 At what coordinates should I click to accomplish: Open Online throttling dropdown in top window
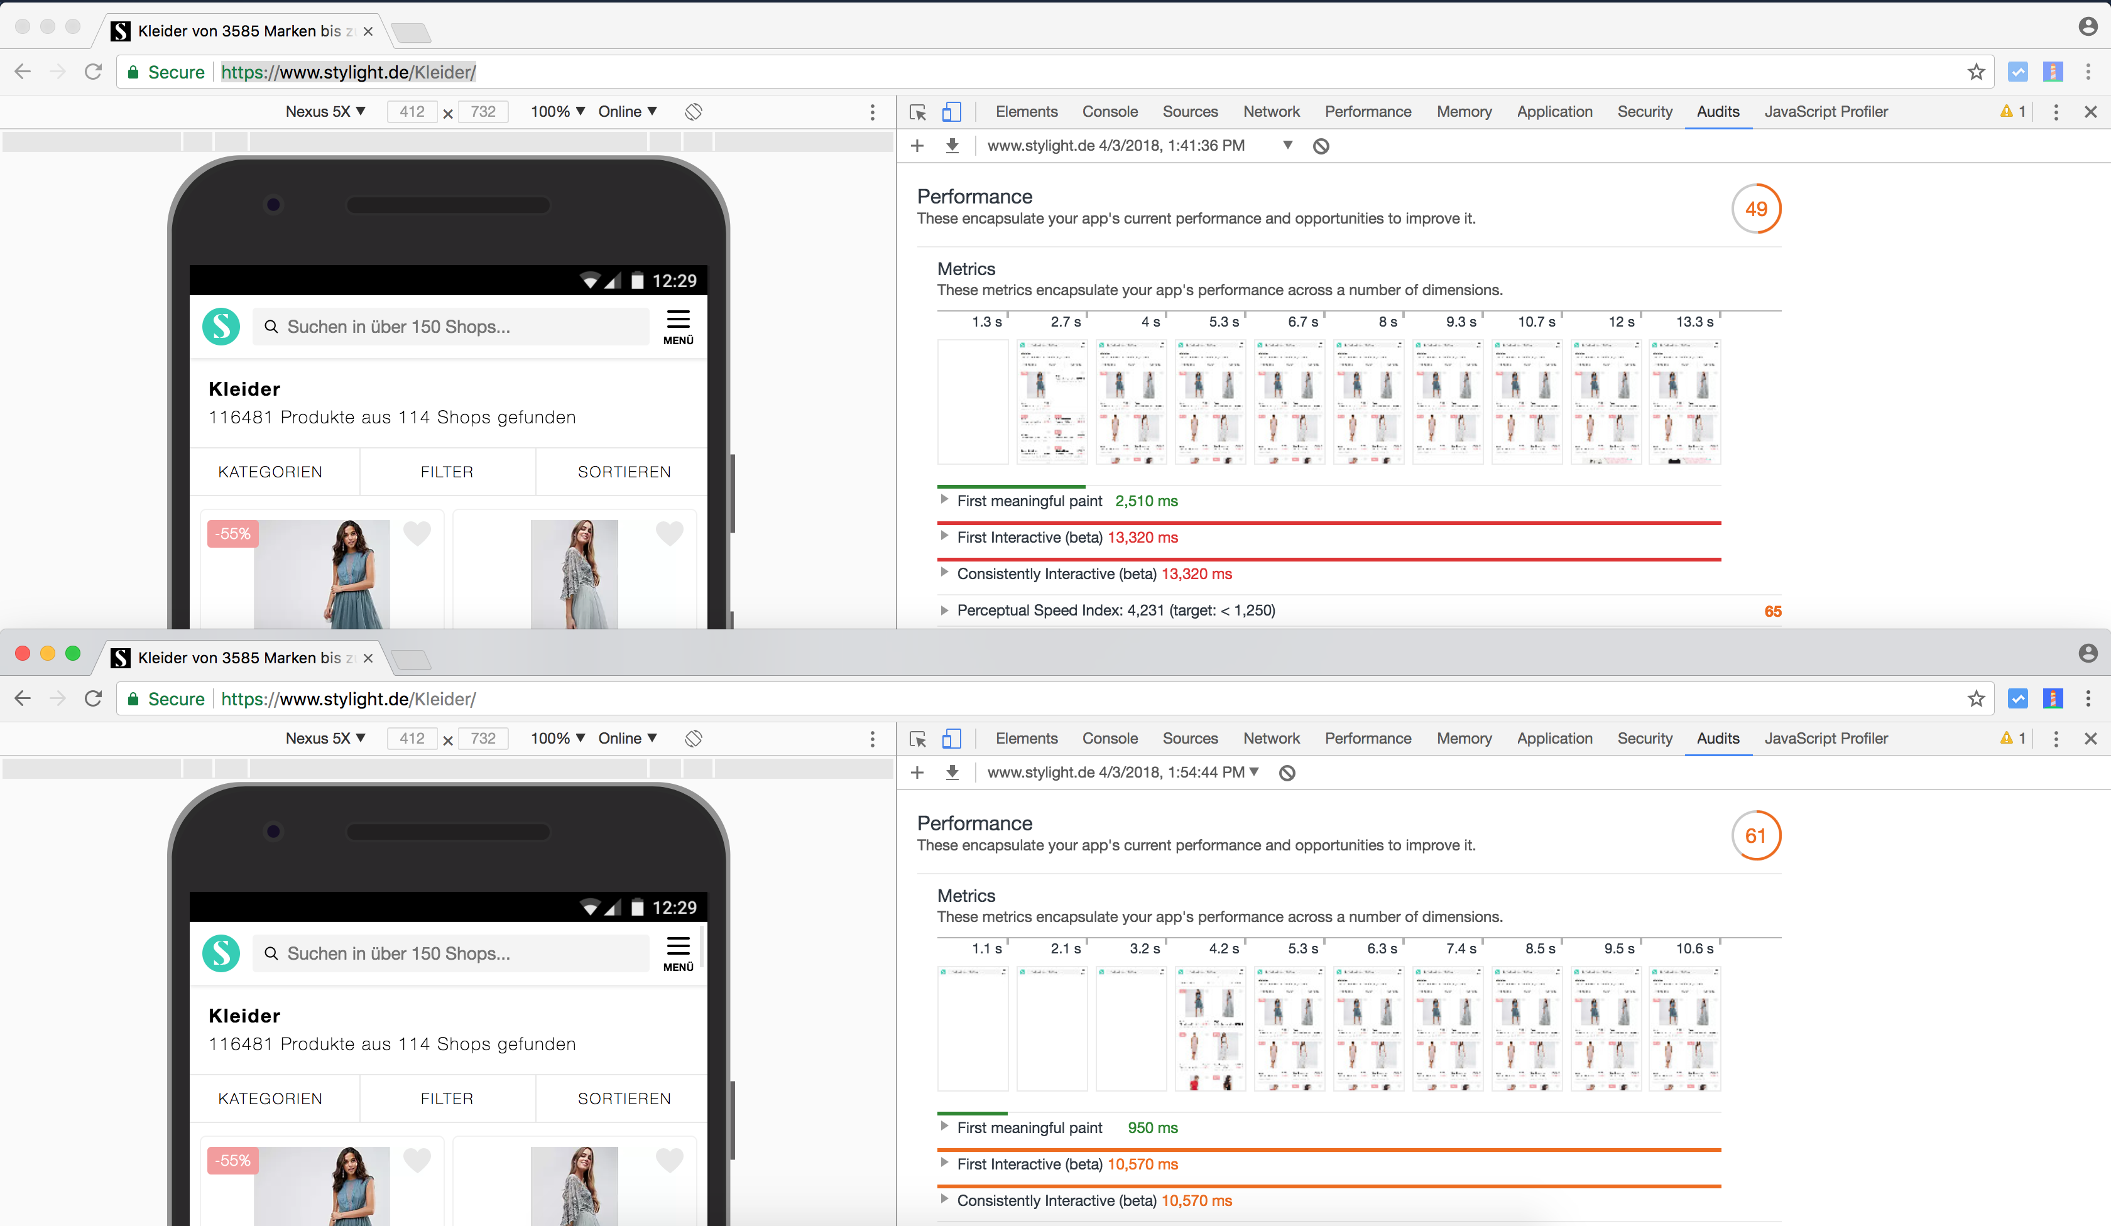(x=628, y=111)
